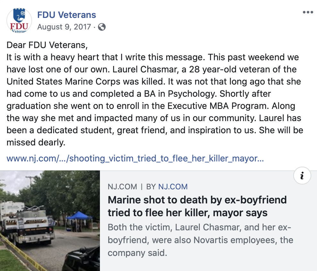Click the crime scene thumbnail photo
The image size is (317, 271).
tap(50, 221)
